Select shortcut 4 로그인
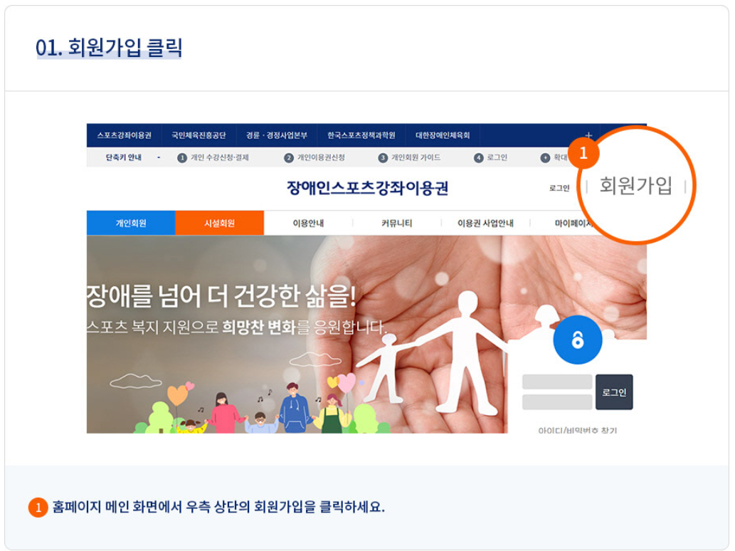The width and height of the screenshot is (735, 551). click(x=491, y=157)
